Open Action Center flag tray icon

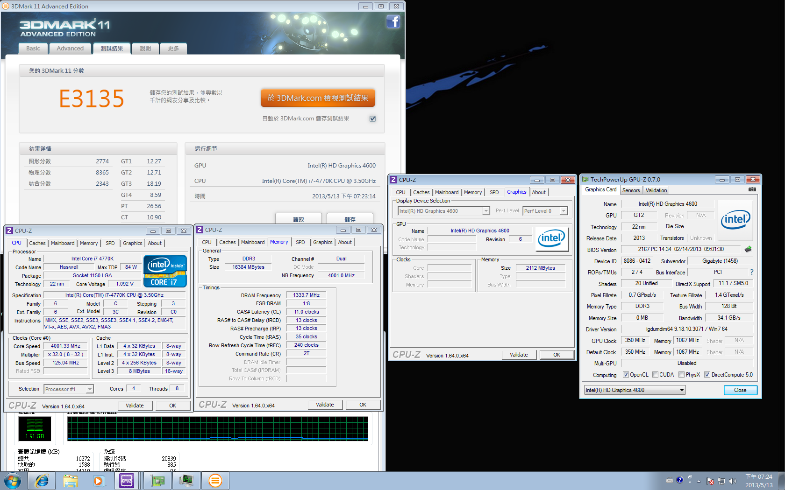[x=710, y=481]
